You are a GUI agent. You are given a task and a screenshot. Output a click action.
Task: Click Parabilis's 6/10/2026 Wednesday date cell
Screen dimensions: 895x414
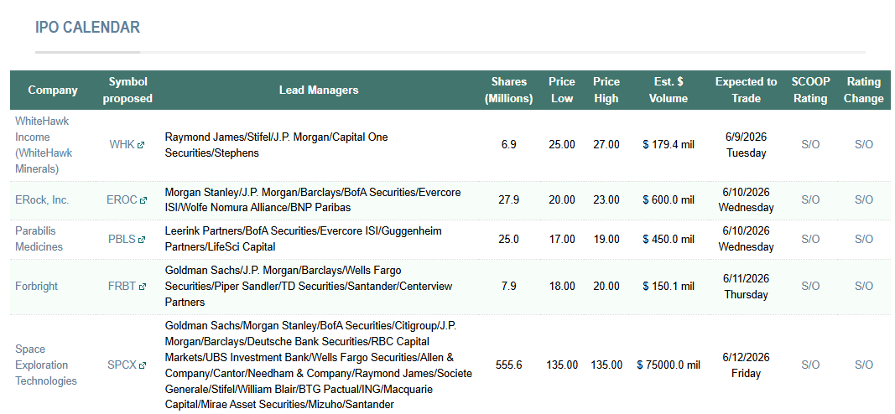point(746,239)
